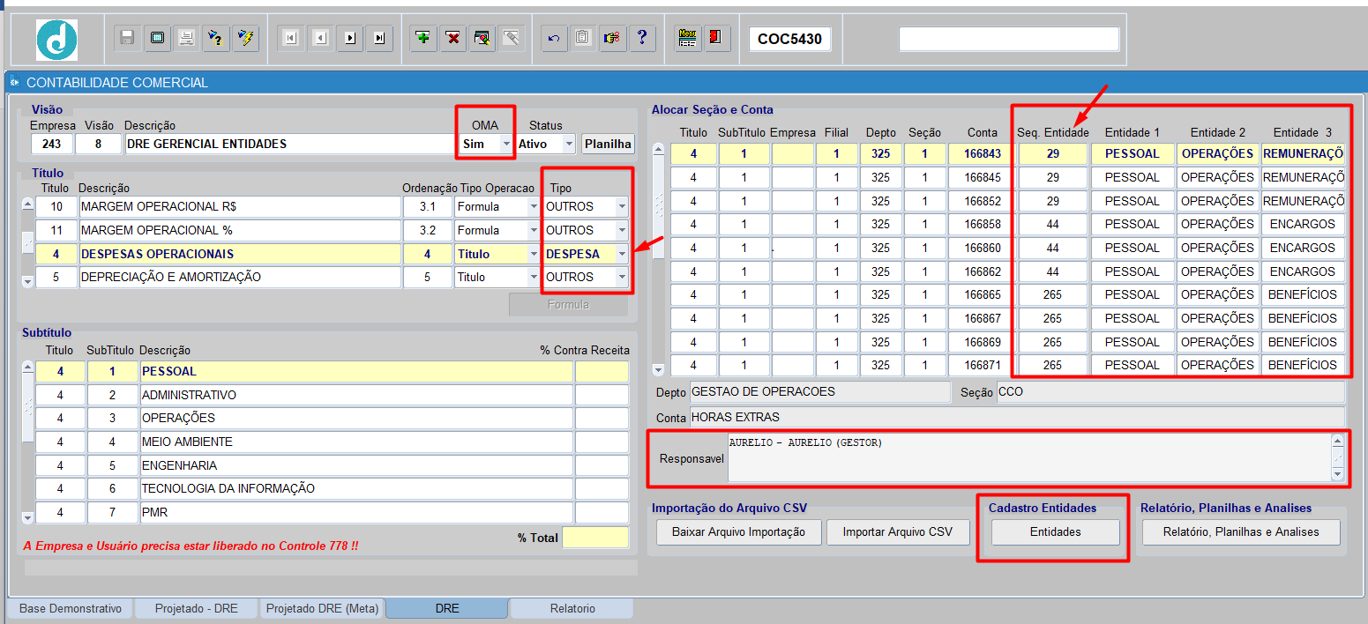Click the pointing hand list-of-values icon
Viewport: 1368px width, 624px height.
click(x=611, y=38)
